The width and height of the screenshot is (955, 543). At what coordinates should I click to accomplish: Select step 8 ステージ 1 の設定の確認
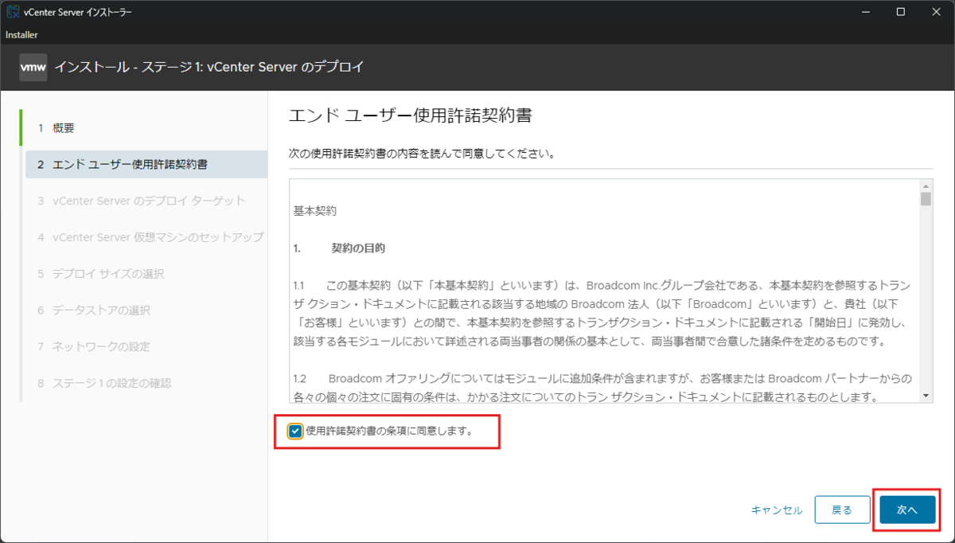pos(146,383)
